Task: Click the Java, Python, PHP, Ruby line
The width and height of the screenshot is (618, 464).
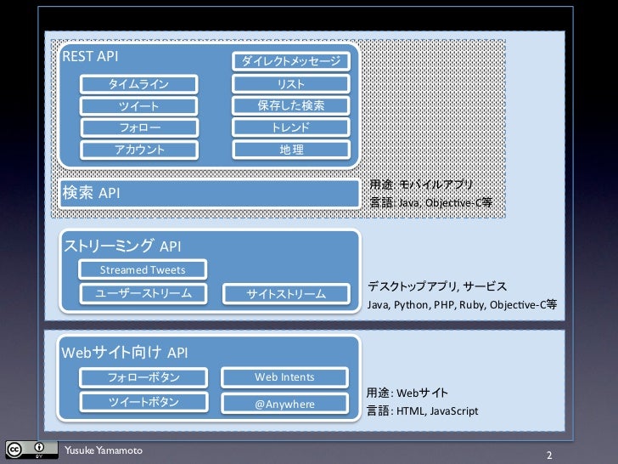Action: (x=462, y=304)
